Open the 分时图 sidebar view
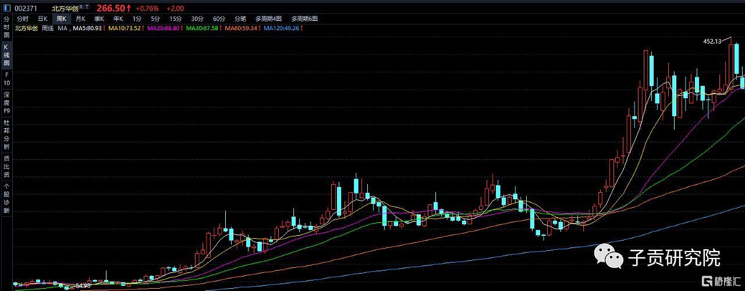 point(7,27)
